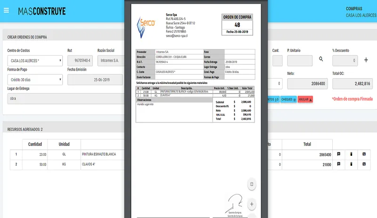
Task: Click fit-to-page button in PDF viewer
Action: click(x=252, y=185)
